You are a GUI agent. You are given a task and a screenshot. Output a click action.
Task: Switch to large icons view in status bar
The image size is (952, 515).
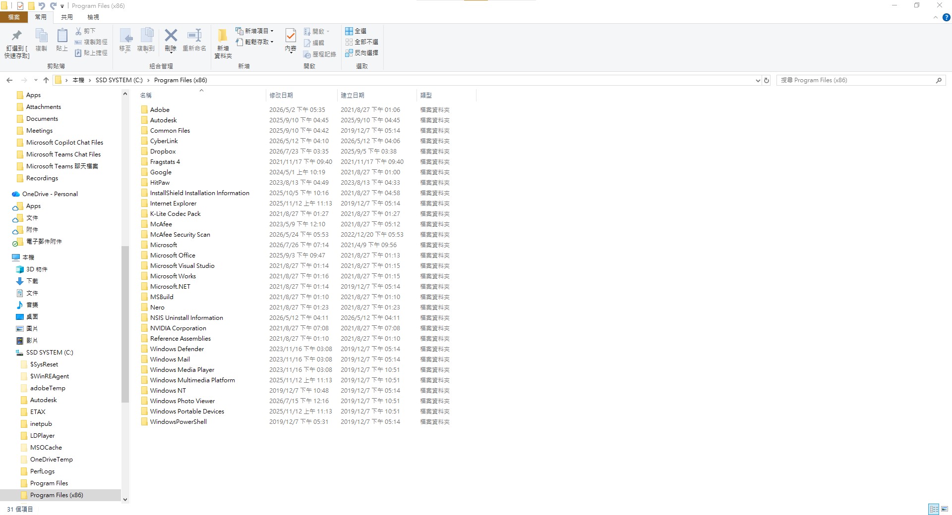944,509
